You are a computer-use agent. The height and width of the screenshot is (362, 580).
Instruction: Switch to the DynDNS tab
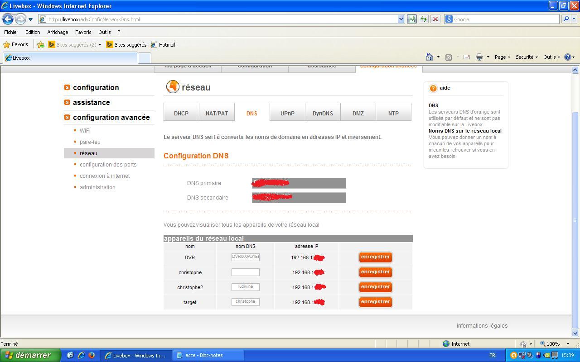[x=323, y=113]
